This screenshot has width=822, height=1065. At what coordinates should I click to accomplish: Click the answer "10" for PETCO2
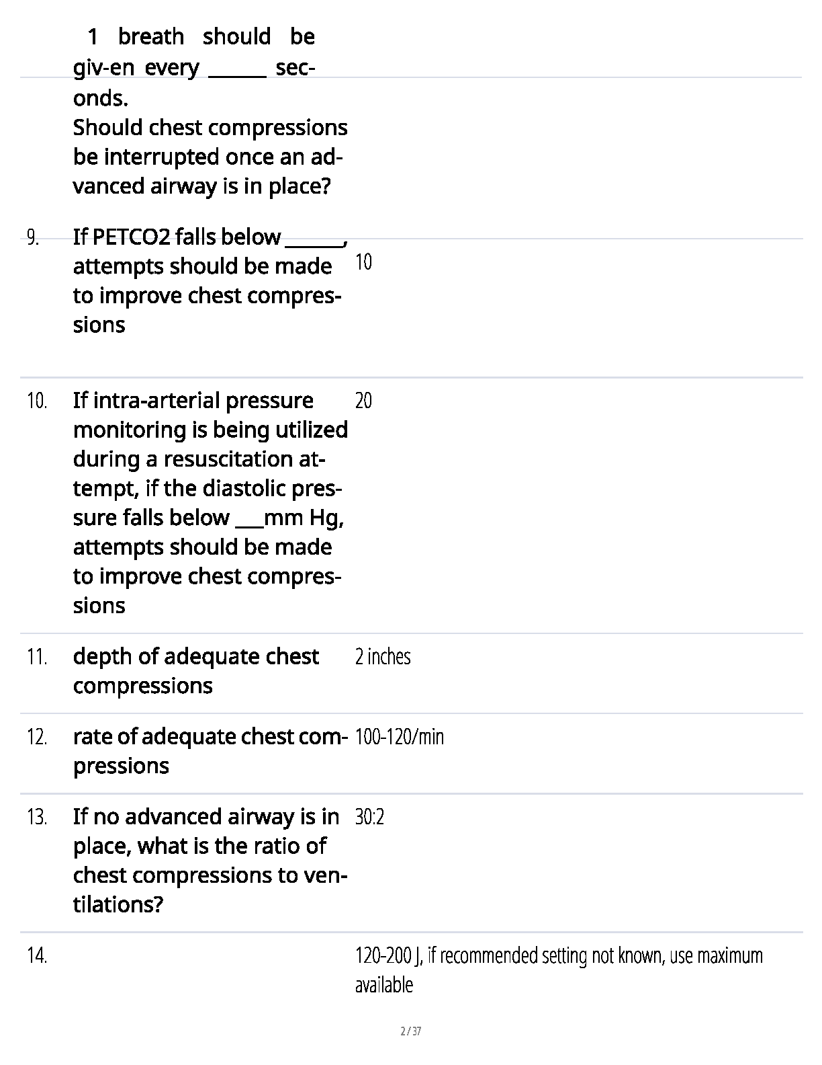coord(363,262)
